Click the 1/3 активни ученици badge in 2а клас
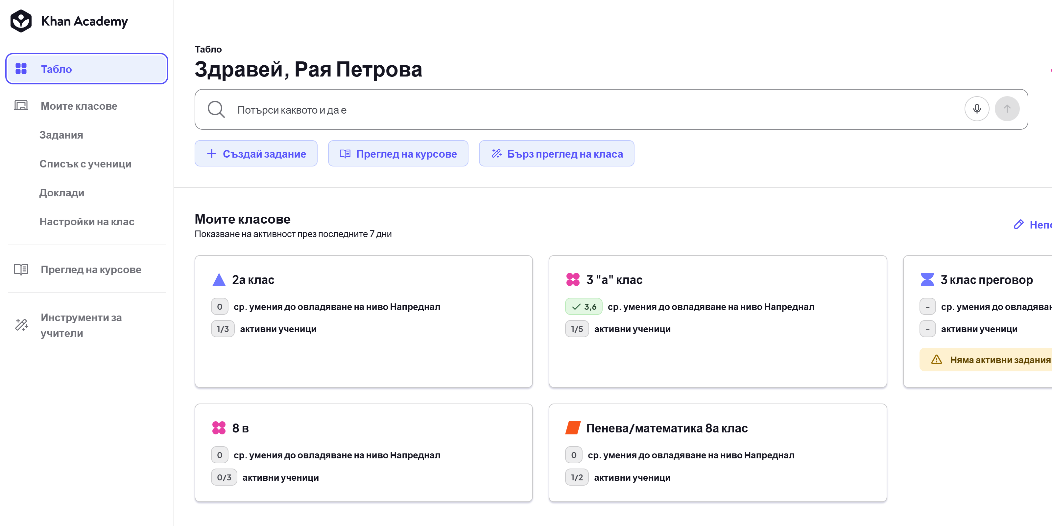This screenshot has height=526, width=1052. point(223,329)
